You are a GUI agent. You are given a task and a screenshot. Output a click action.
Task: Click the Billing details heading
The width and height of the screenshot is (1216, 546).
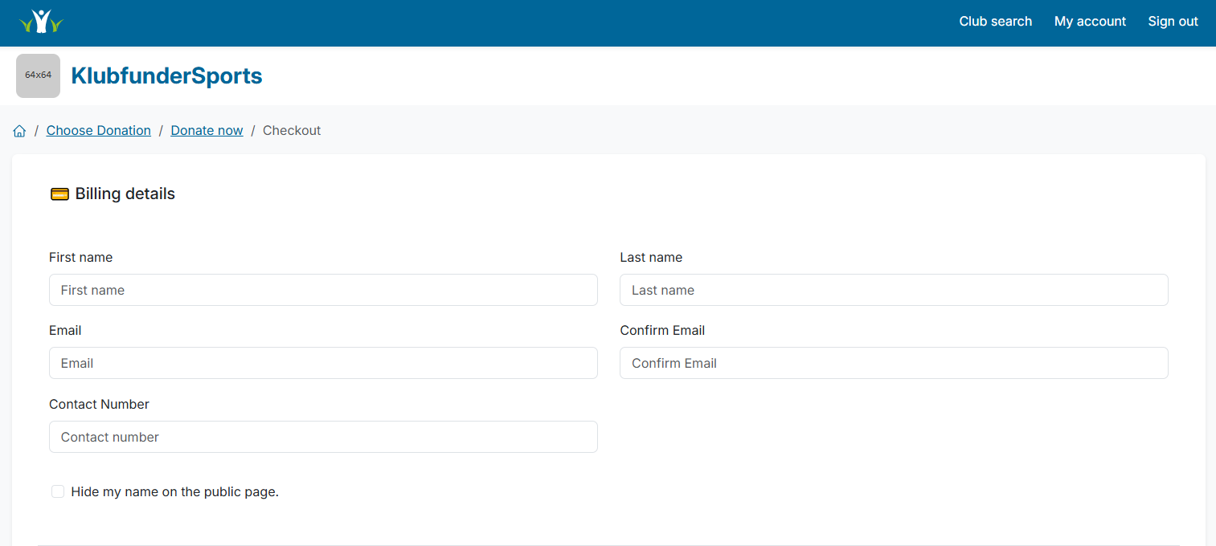click(125, 194)
